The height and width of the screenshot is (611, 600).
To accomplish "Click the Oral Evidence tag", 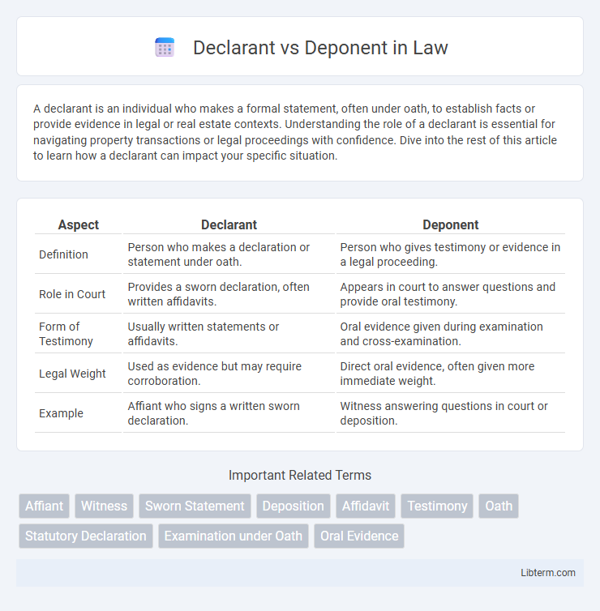I will coord(359,536).
